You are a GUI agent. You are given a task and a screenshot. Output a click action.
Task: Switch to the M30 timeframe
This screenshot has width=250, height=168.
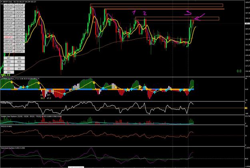click(20, 61)
